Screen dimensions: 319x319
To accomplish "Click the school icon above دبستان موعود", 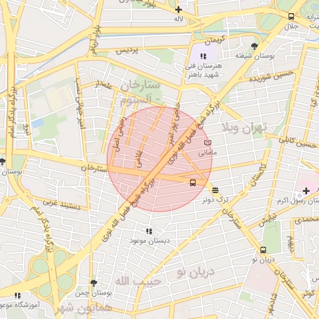I will (149, 231).
